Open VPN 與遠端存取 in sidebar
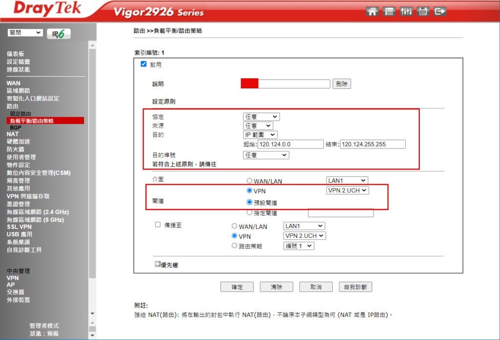Viewport: 500px width, 340px height. coord(28,196)
